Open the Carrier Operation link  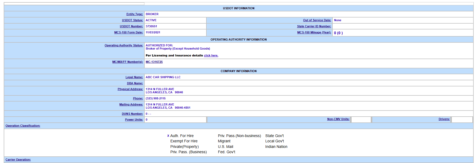(x=18, y=160)
